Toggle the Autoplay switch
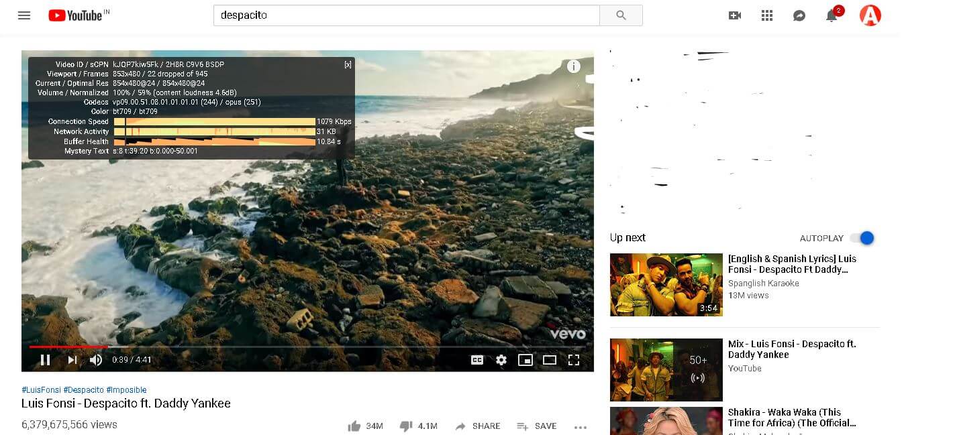Viewport: 953px width, 435px height. (862, 238)
